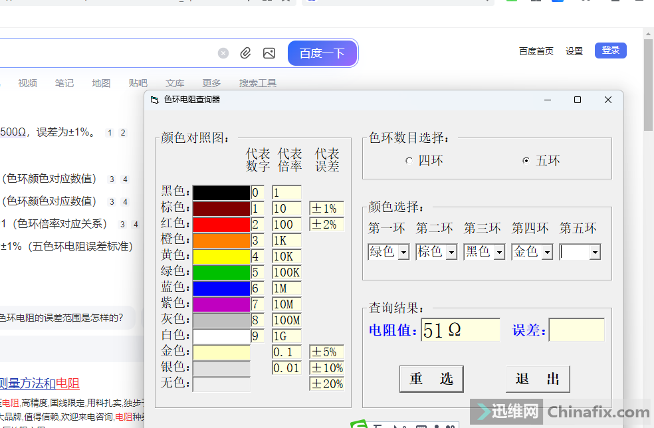This screenshot has height=428, width=654.
Task: Click the clear search text icon
Action: point(223,53)
